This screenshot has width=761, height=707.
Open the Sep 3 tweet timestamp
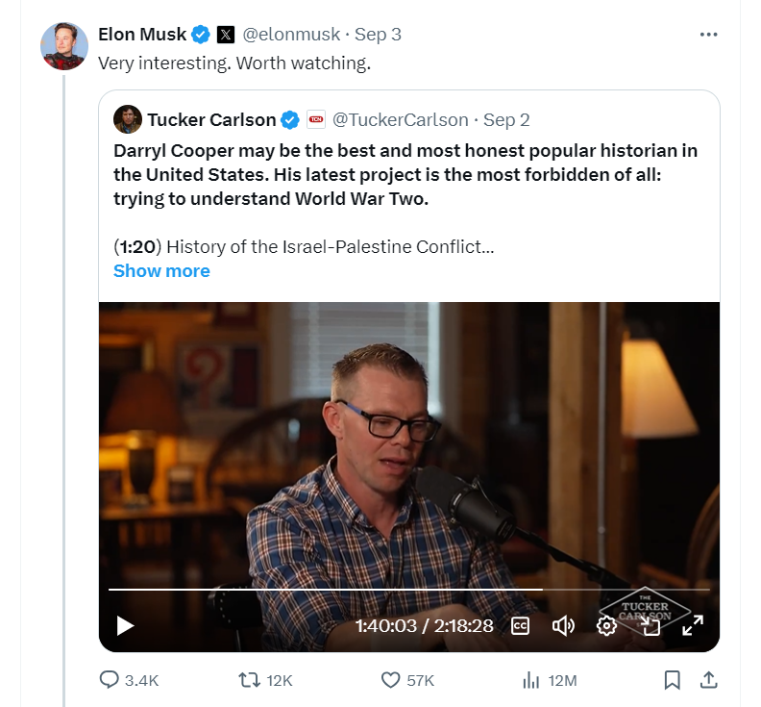coord(378,35)
